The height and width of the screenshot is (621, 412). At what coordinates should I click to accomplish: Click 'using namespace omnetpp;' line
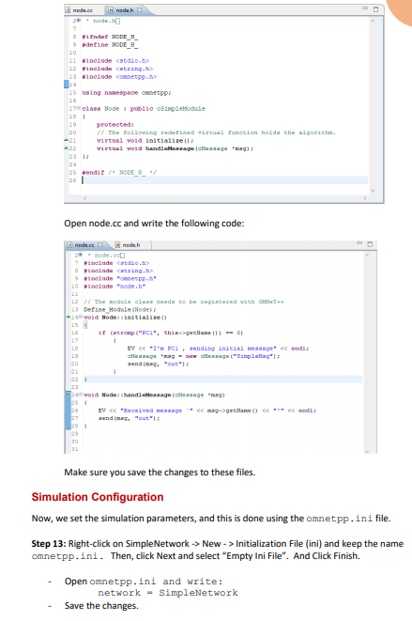coord(127,92)
